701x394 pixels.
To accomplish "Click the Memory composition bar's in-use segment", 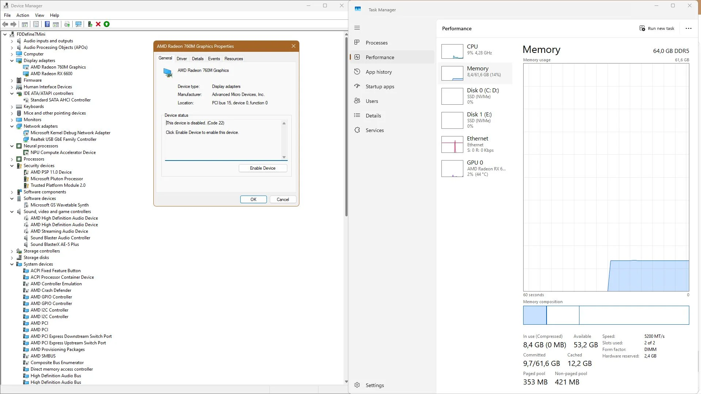I will [535, 315].
